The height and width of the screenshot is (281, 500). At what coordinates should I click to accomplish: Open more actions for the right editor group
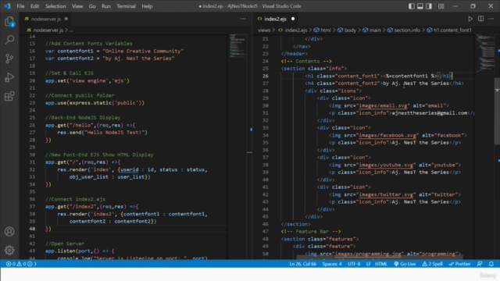pos(491,19)
